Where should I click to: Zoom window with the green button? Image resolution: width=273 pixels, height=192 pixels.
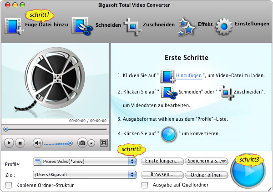[x=22, y=5]
